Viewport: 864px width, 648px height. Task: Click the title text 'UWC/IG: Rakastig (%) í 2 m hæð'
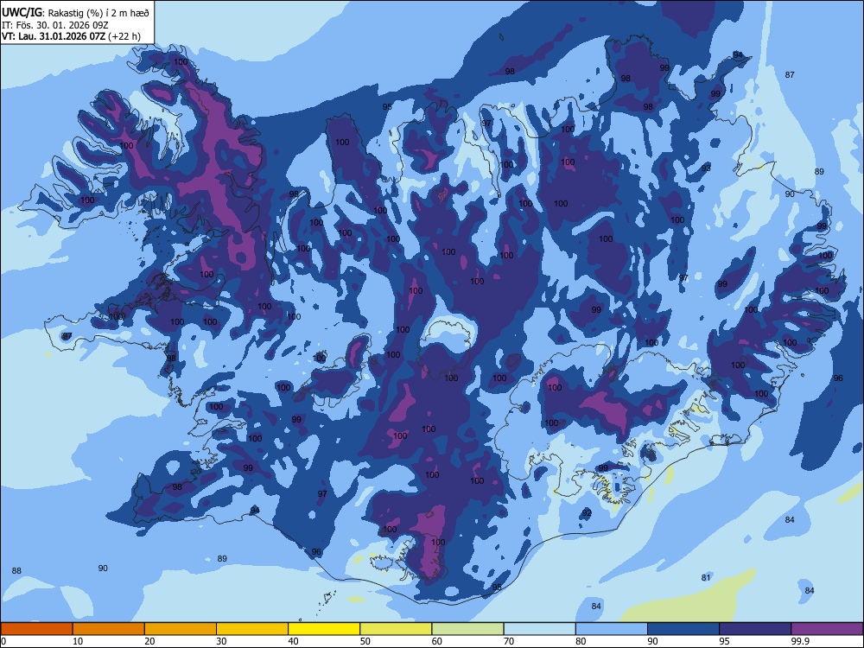point(75,12)
